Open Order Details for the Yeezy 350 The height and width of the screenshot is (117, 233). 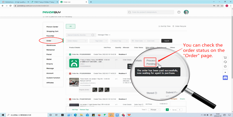[x=127, y=60]
